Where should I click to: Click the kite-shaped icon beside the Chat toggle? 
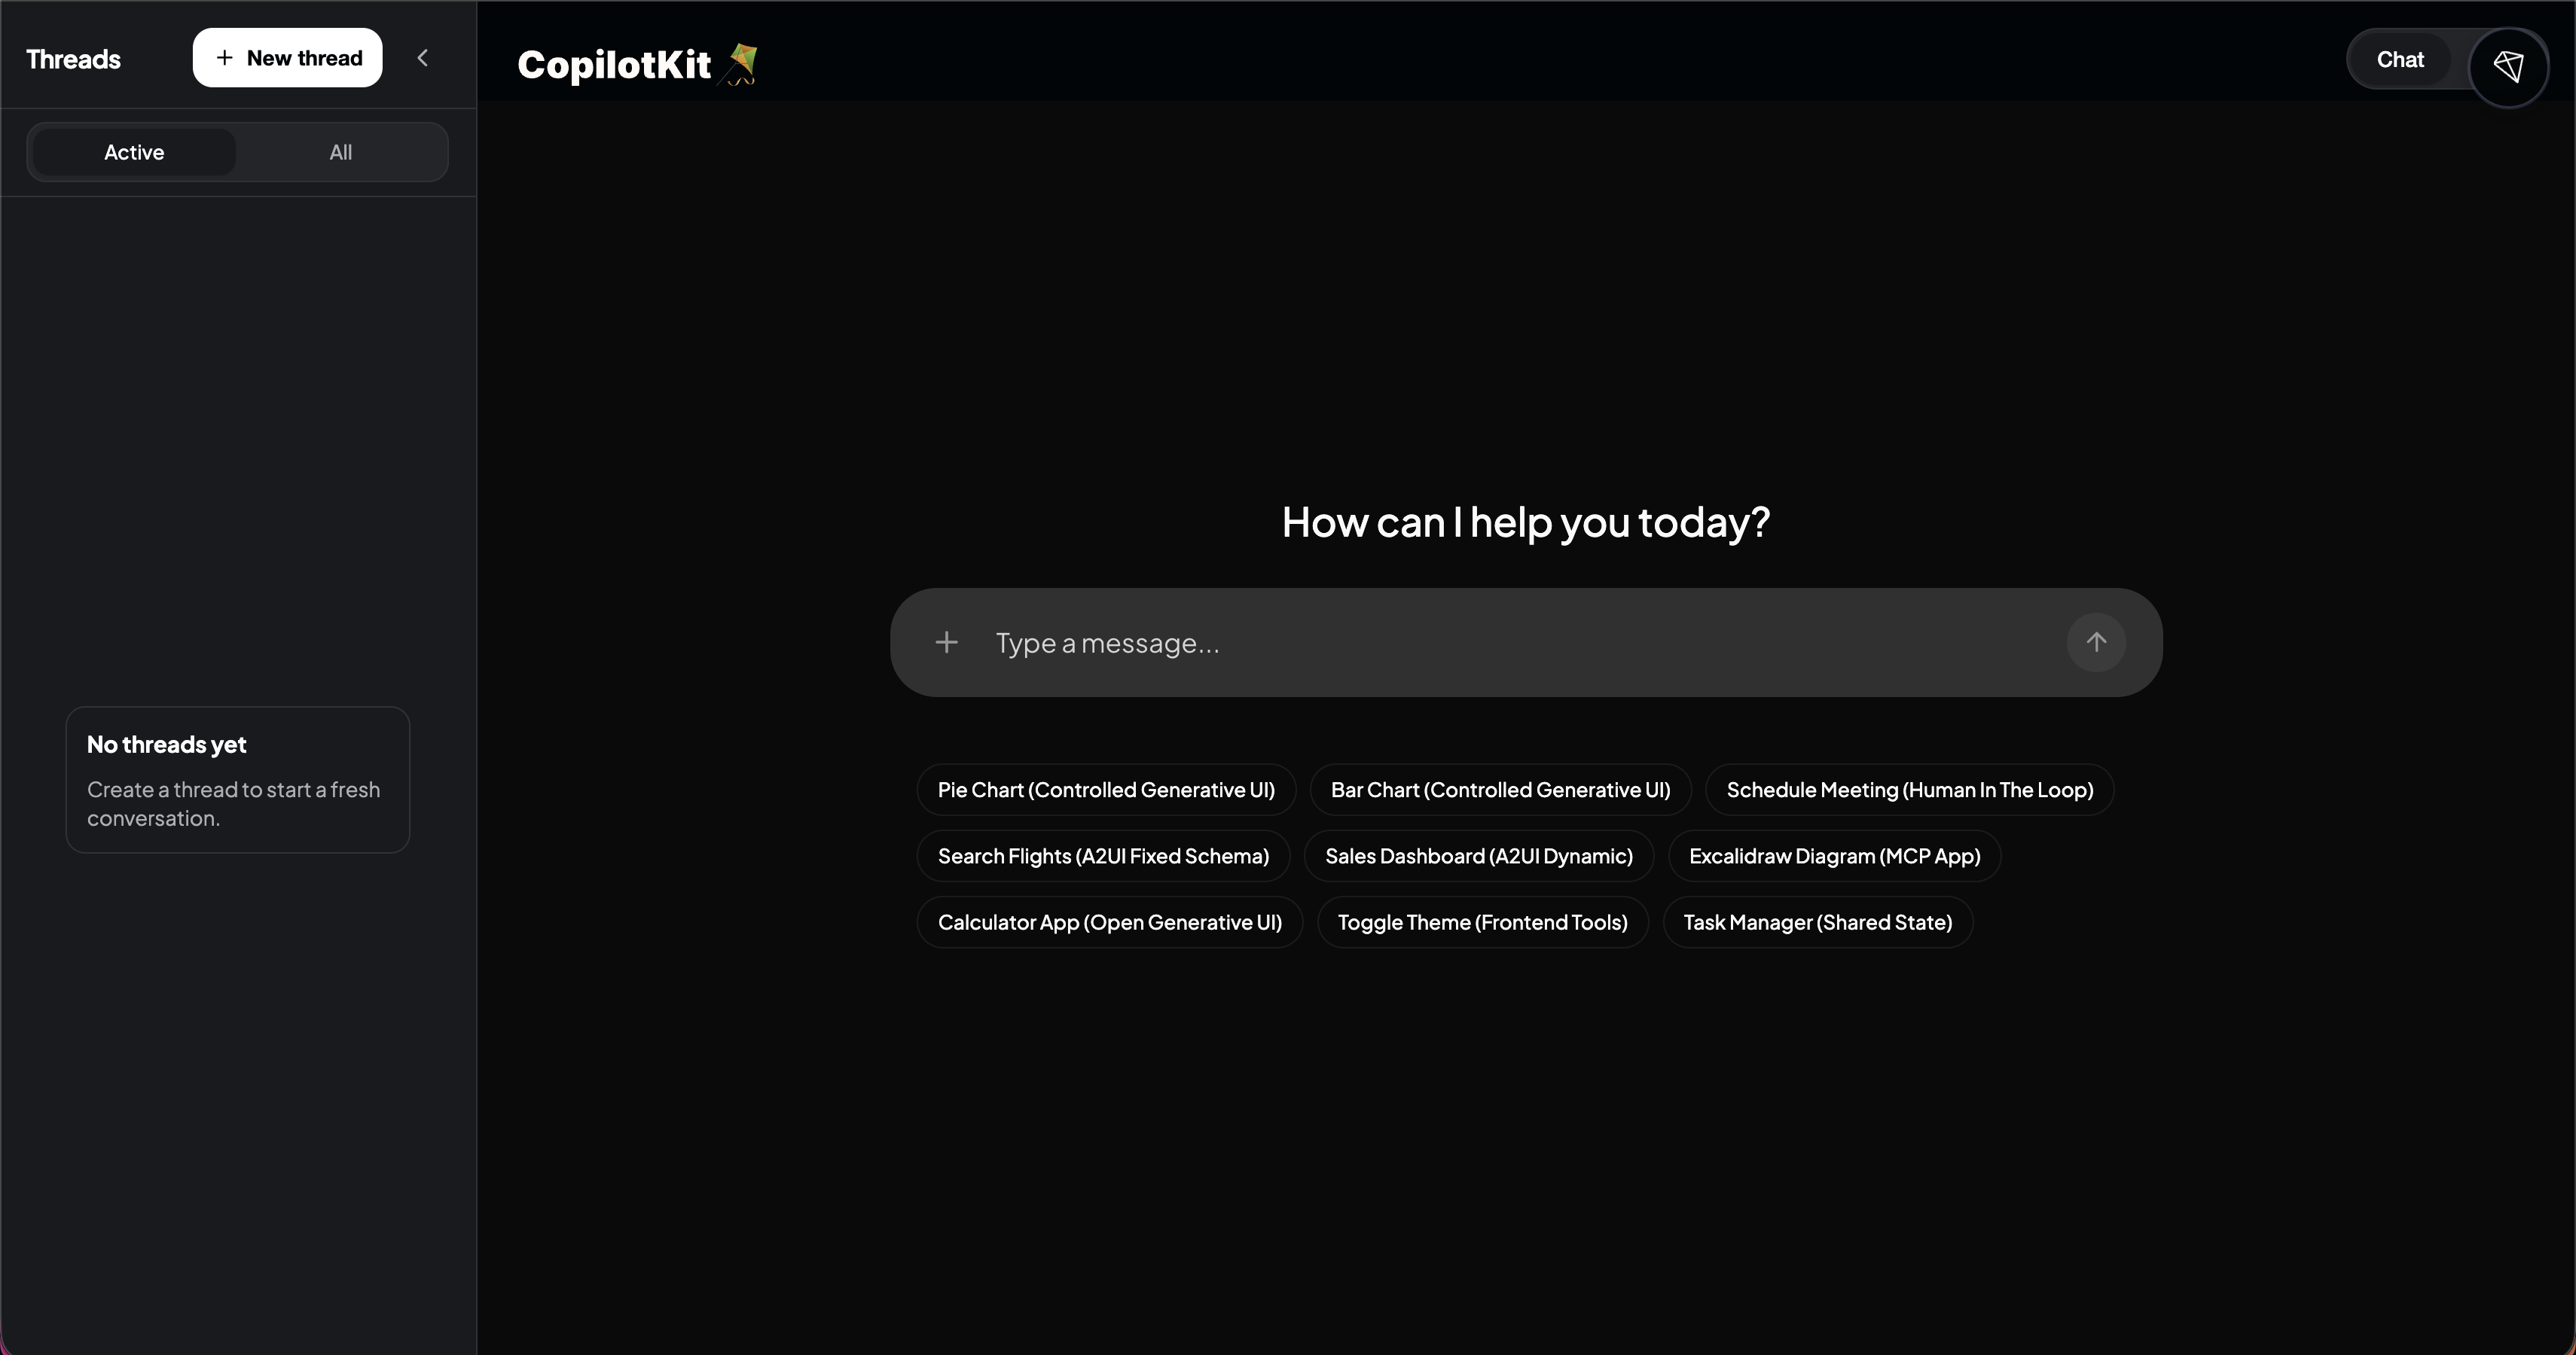click(2508, 66)
